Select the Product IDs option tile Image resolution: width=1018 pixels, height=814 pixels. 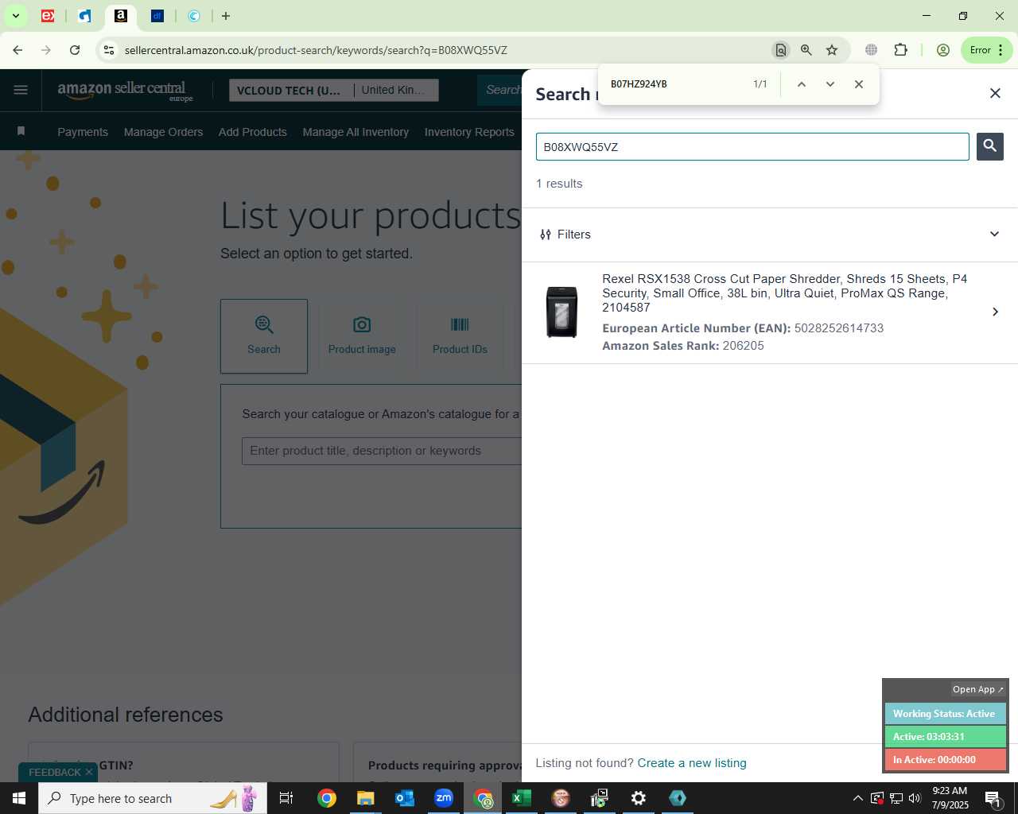[460, 336]
